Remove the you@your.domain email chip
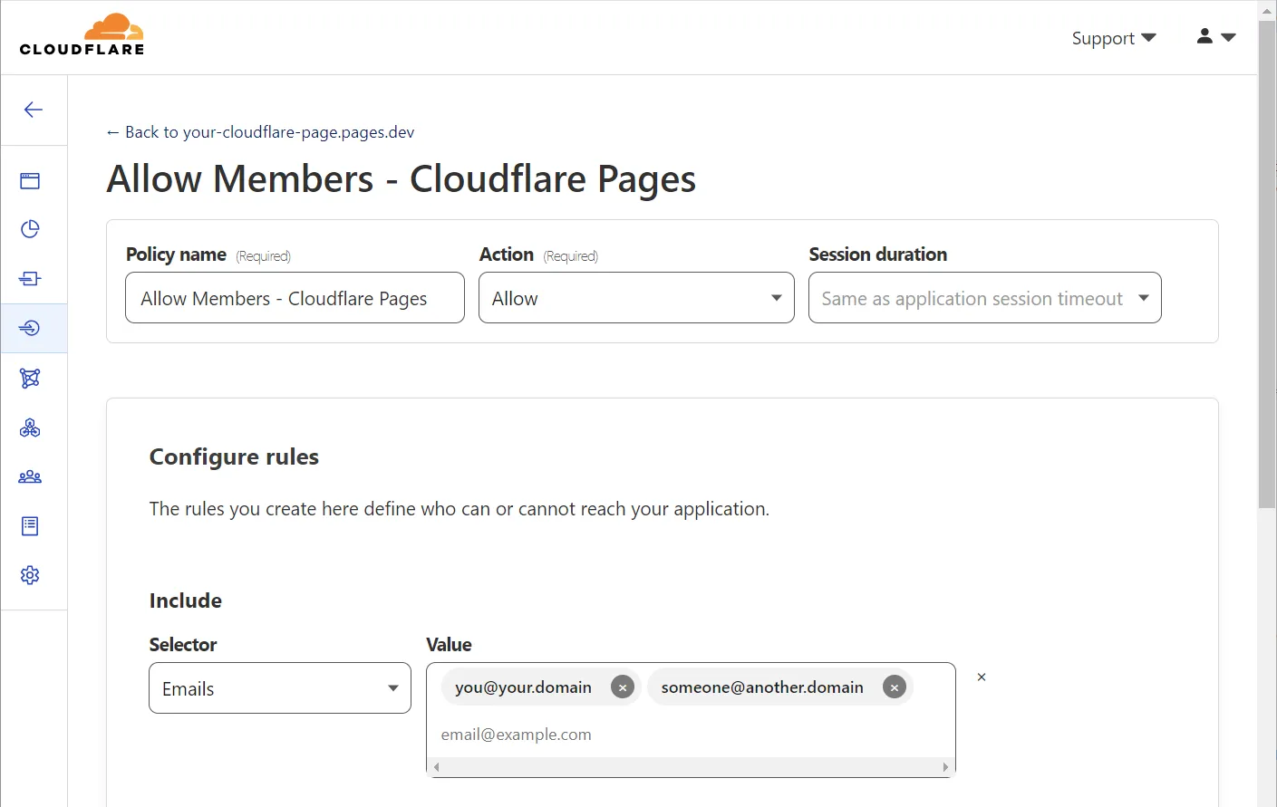The height and width of the screenshot is (807, 1277). coord(623,687)
